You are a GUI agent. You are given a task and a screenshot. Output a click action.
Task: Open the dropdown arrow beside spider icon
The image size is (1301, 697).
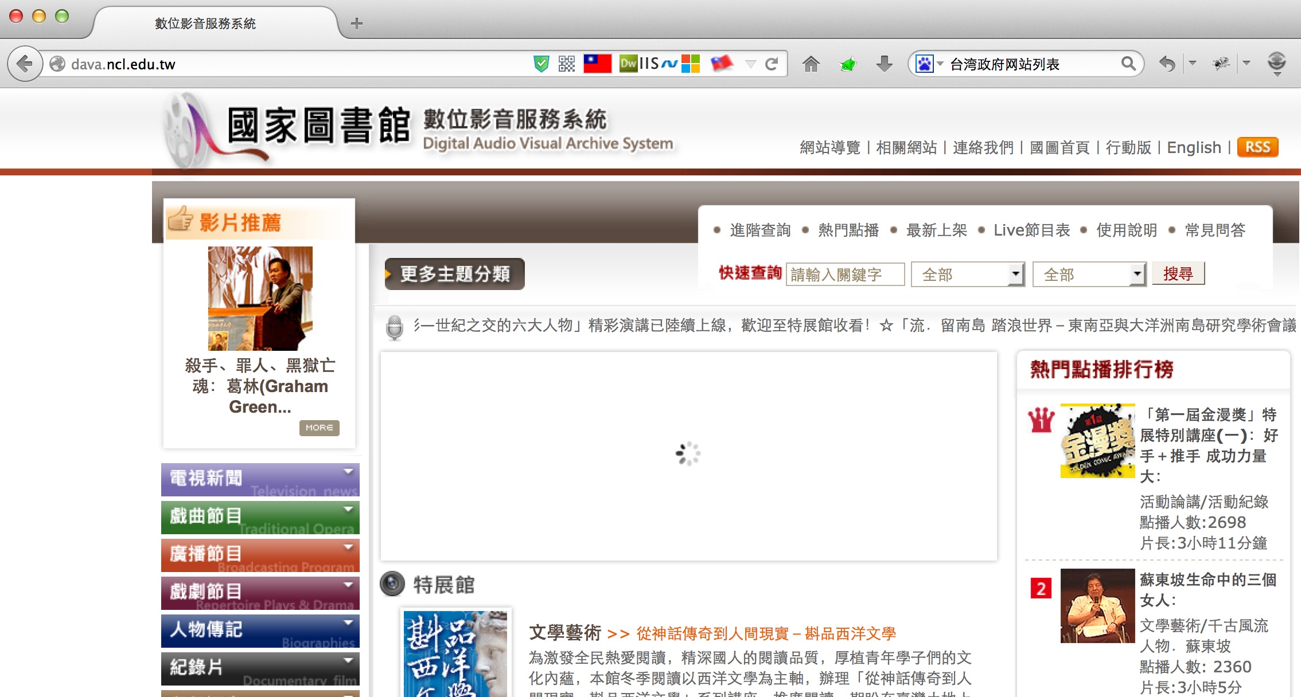click(x=1246, y=63)
